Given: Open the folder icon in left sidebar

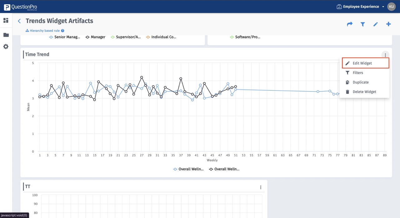Looking at the screenshot, I should [6, 35].
